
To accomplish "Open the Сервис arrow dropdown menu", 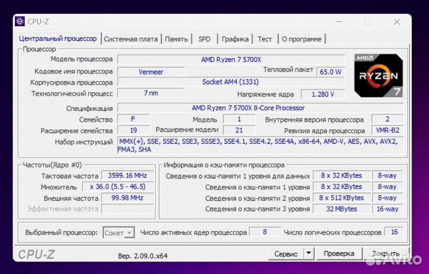I will pos(309,254).
